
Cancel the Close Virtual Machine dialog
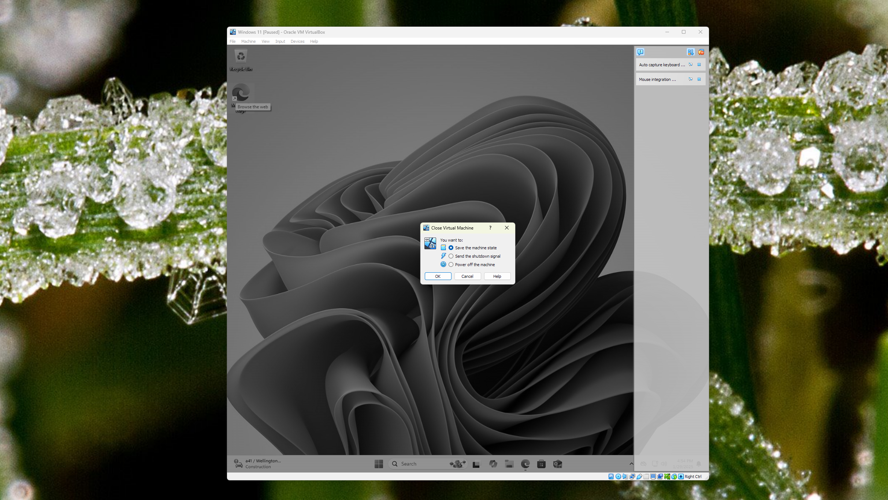click(467, 276)
